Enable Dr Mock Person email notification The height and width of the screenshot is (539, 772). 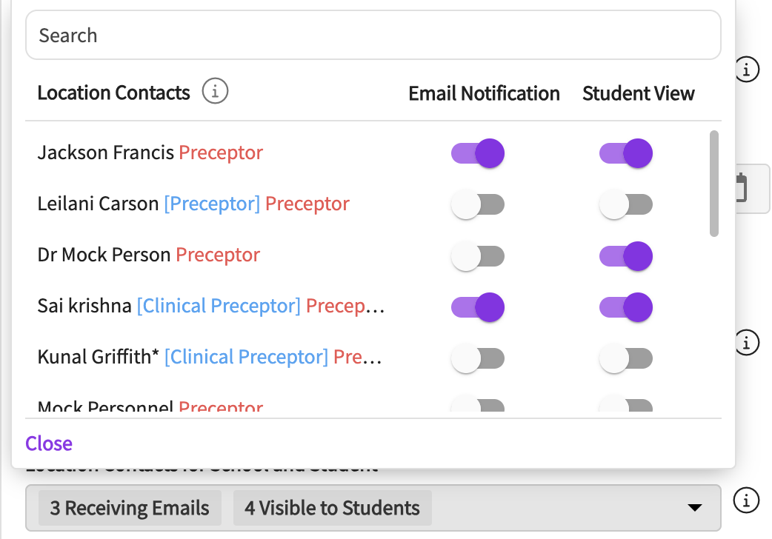tap(478, 256)
